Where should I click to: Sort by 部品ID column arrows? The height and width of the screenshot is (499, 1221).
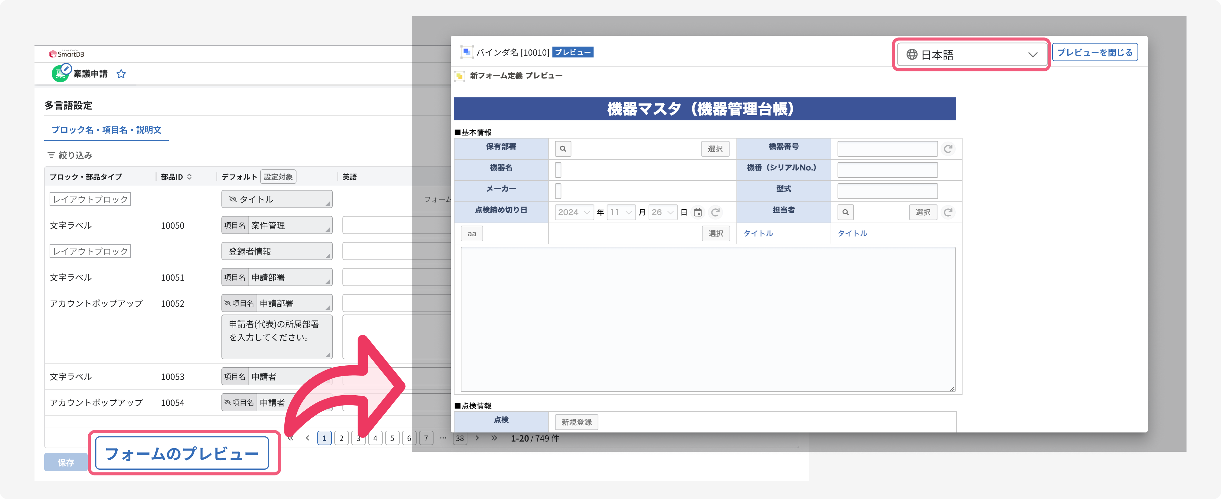(x=190, y=177)
